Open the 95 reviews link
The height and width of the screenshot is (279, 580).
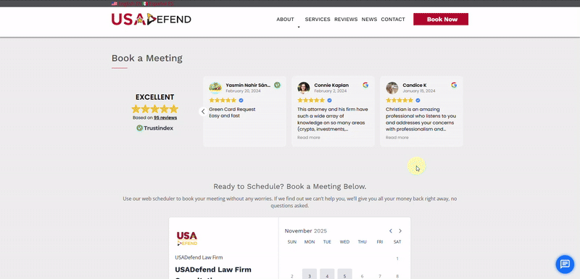(165, 117)
